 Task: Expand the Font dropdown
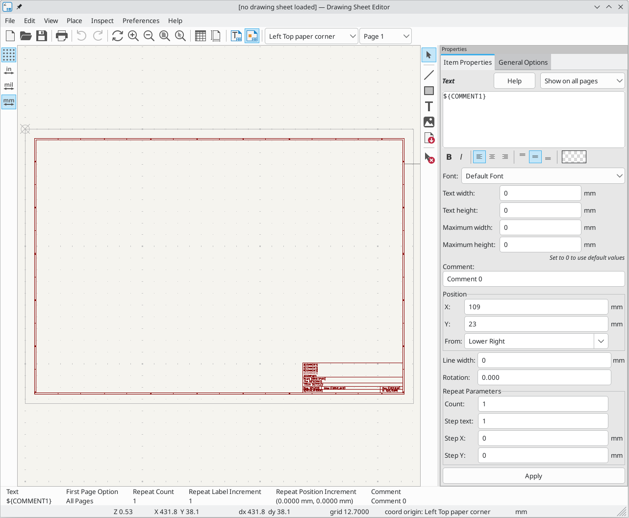[542, 176]
